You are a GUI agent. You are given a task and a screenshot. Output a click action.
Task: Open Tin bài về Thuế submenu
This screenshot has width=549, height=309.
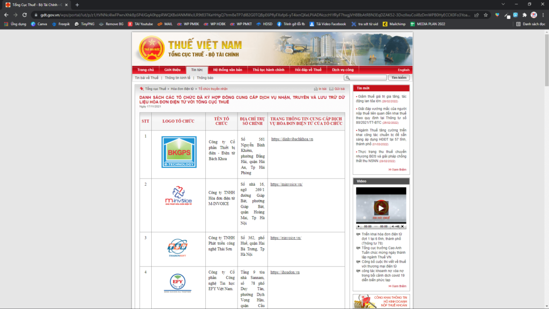(x=146, y=78)
